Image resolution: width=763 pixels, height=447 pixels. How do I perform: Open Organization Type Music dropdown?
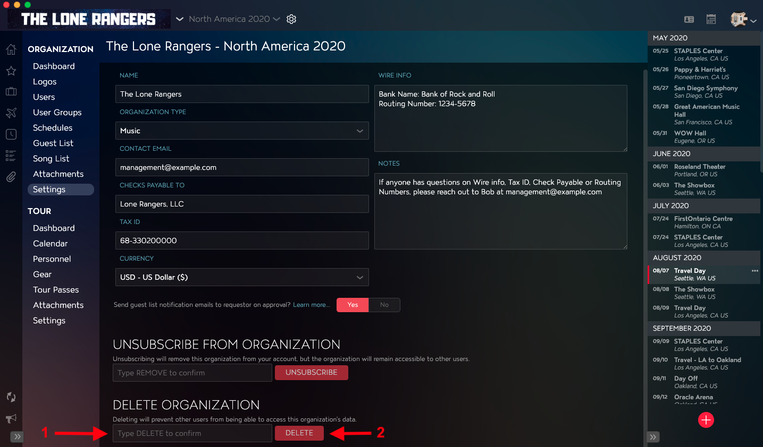click(x=242, y=131)
